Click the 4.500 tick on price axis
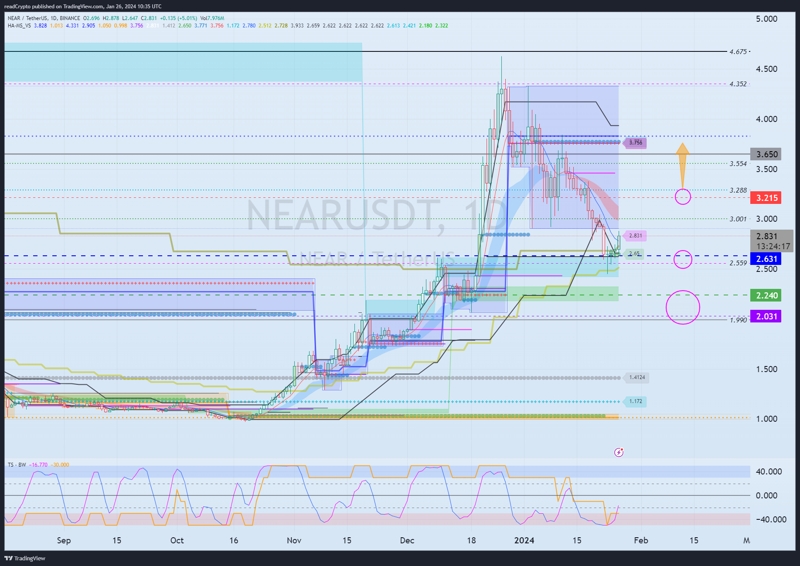Screen dimensions: 800x566 [x=766, y=69]
